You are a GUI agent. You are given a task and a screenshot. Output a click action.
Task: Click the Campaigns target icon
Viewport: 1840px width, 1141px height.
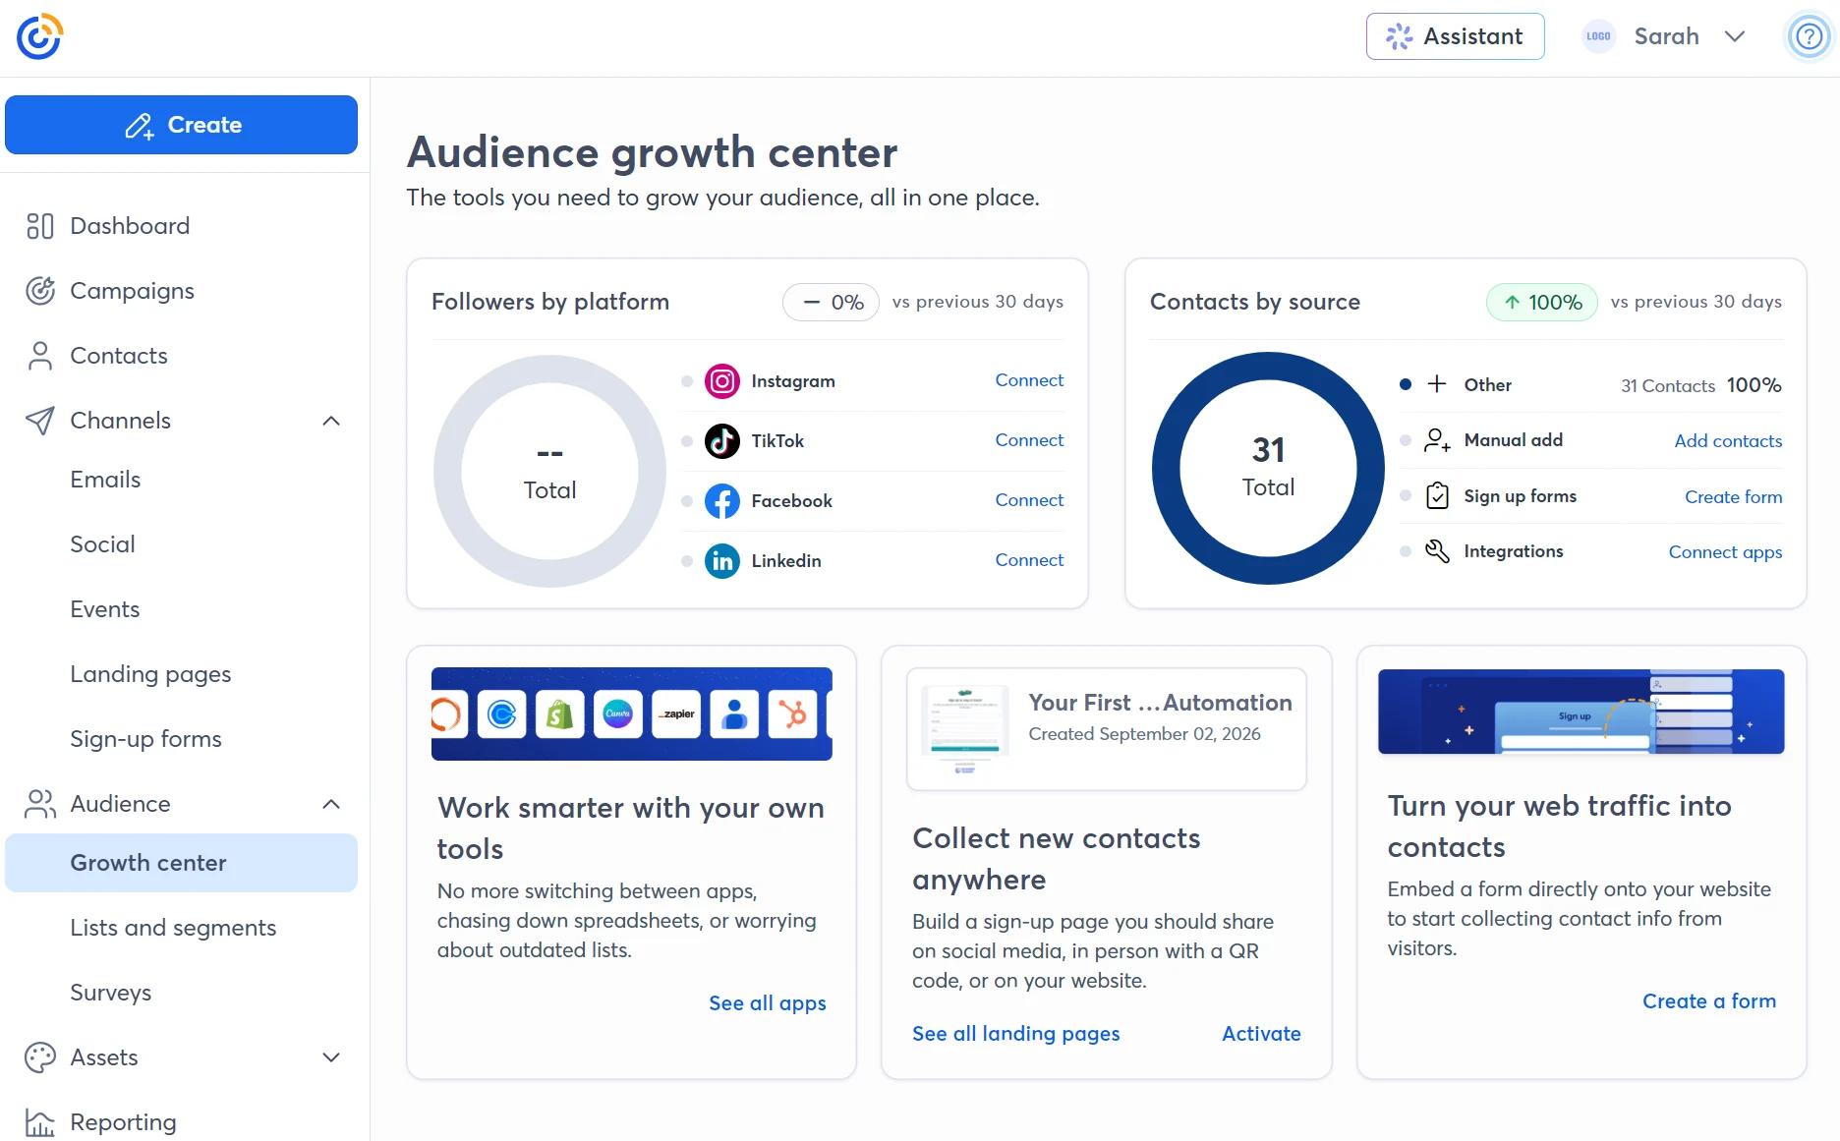click(40, 291)
